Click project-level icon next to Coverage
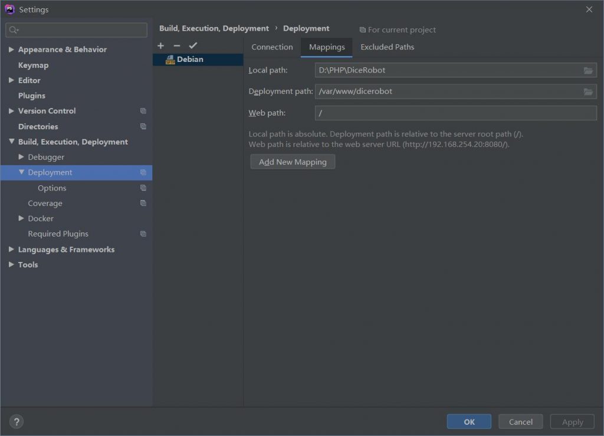 point(143,203)
